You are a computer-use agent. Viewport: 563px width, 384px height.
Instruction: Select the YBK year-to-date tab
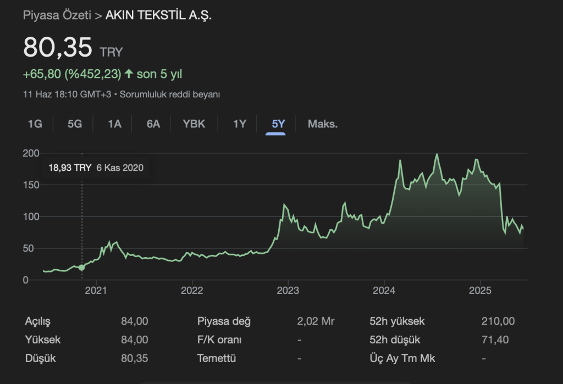[194, 124]
